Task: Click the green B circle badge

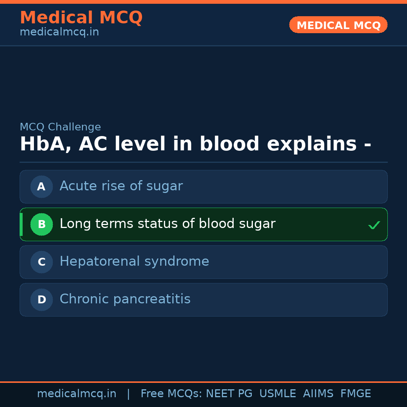Action: click(x=41, y=224)
